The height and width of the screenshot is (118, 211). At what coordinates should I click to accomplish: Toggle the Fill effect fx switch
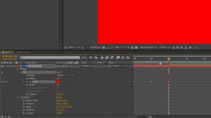[x=2, y=72]
